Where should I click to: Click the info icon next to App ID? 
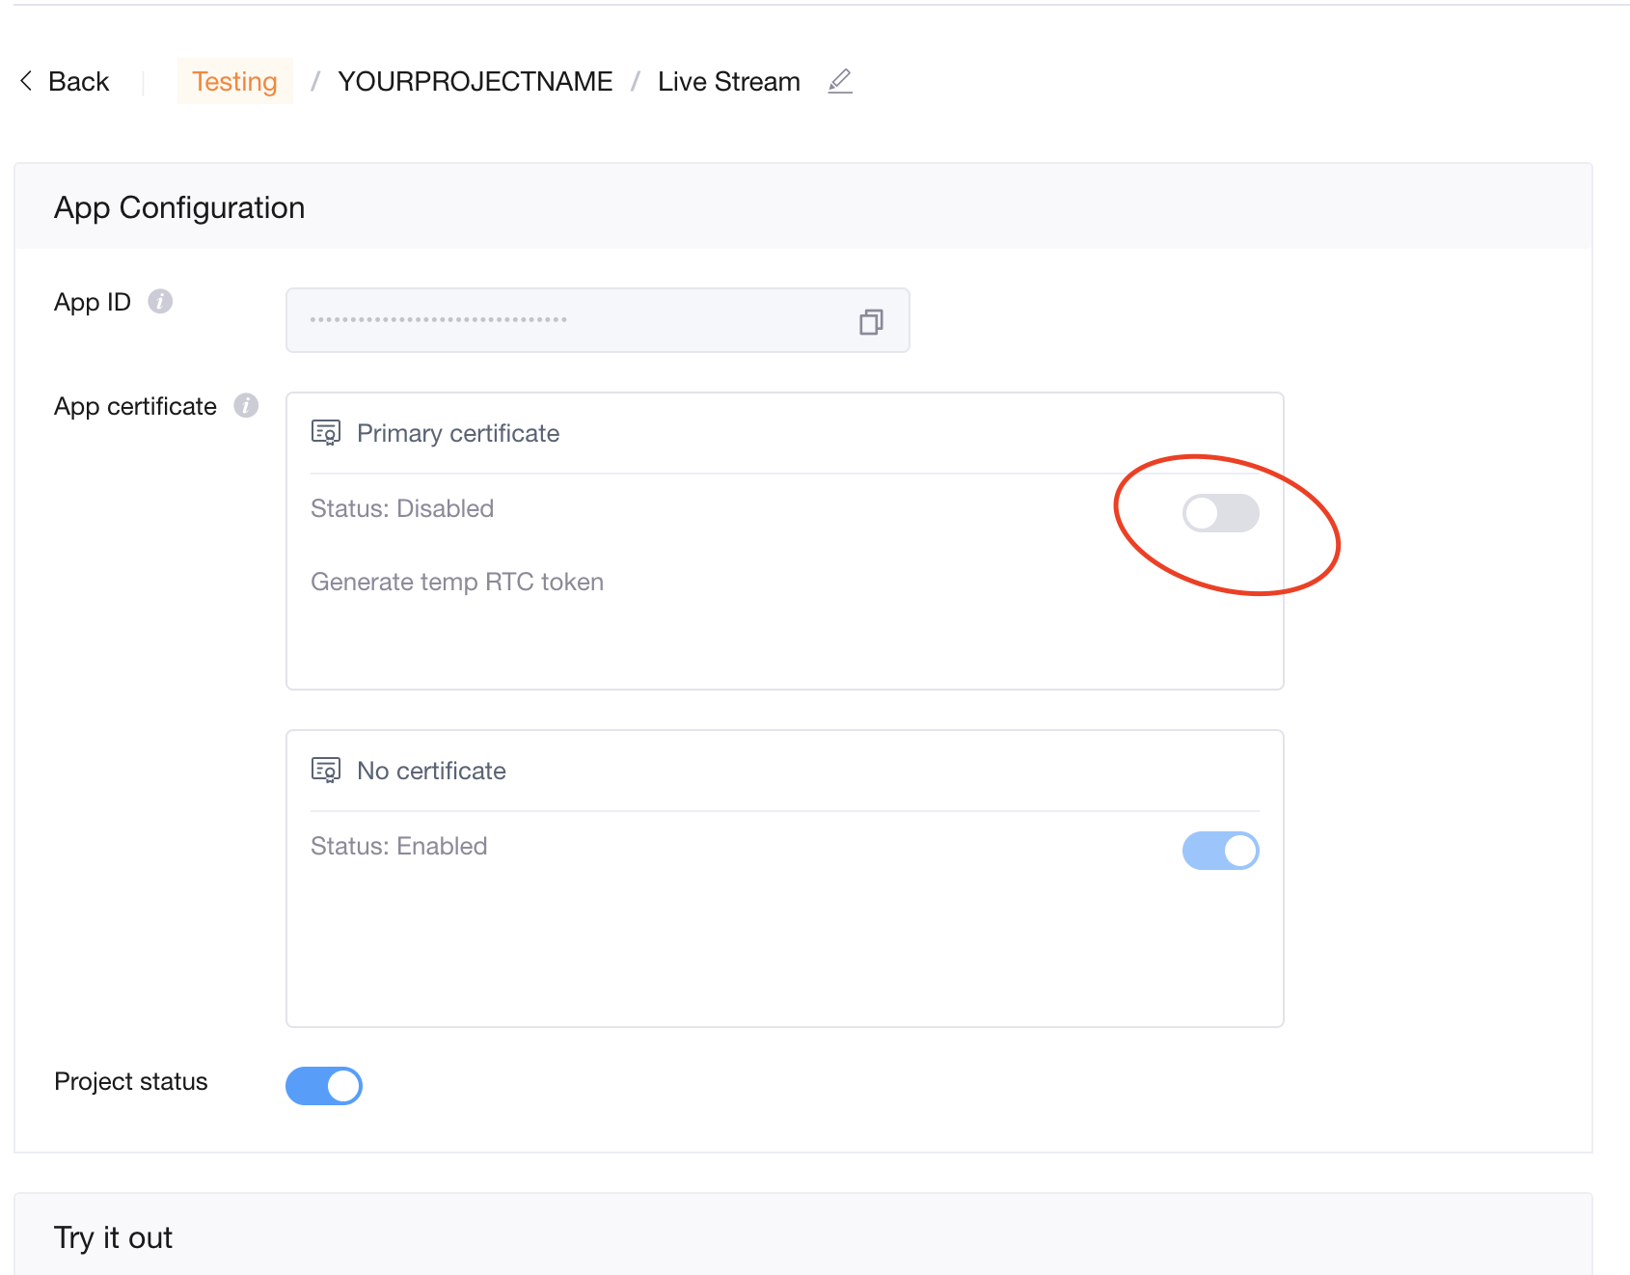coord(160,302)
